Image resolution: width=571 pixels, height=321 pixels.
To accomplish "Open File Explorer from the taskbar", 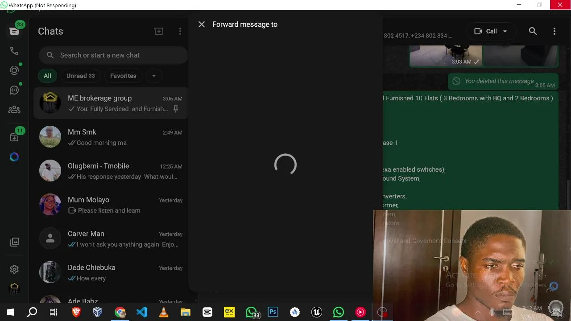I will point(185,312).
